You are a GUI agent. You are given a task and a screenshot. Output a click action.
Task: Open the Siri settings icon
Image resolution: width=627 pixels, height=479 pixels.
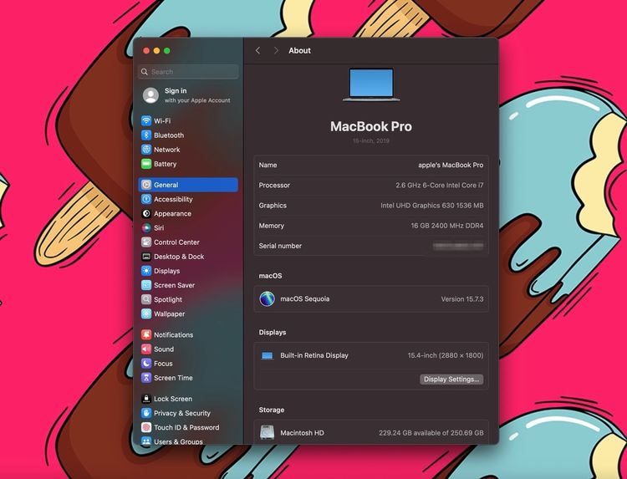[x=146, y=228]
